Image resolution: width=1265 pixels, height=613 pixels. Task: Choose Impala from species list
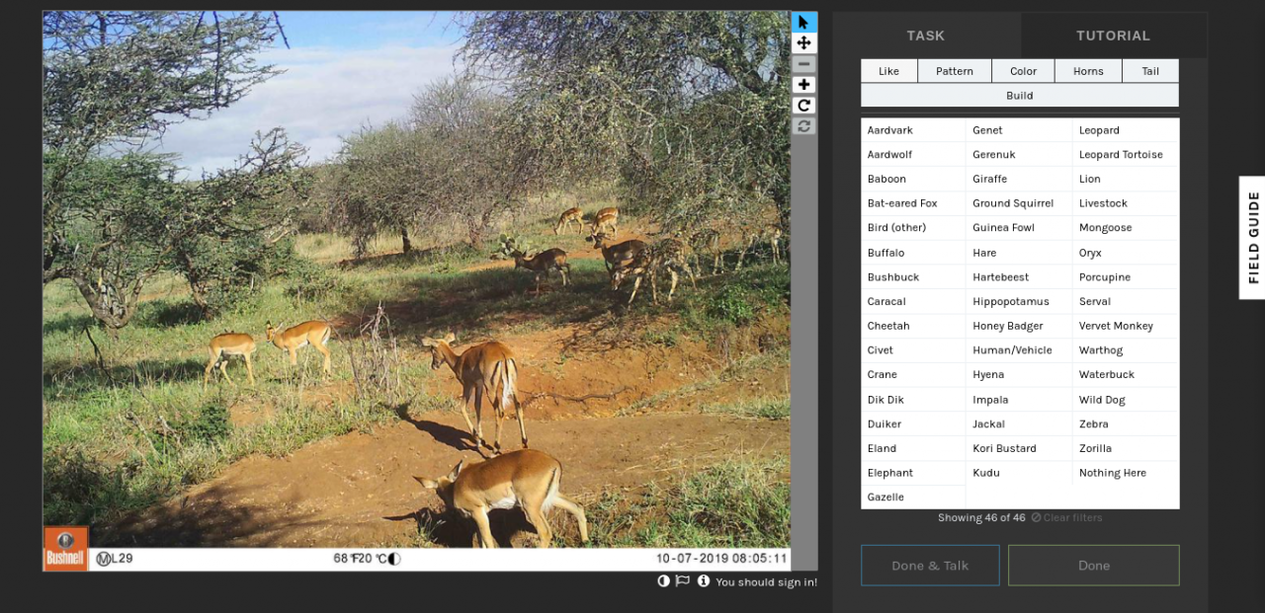[x=1019, y=400]
